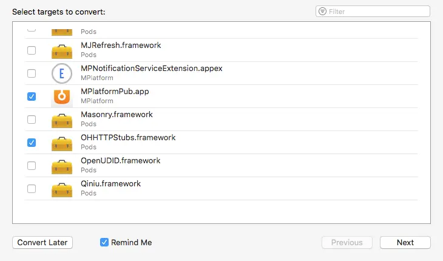Select the Qiniu.framework checkbox
Screen dimensions: 443x261
pyautogui.click(x=32, y=189)
